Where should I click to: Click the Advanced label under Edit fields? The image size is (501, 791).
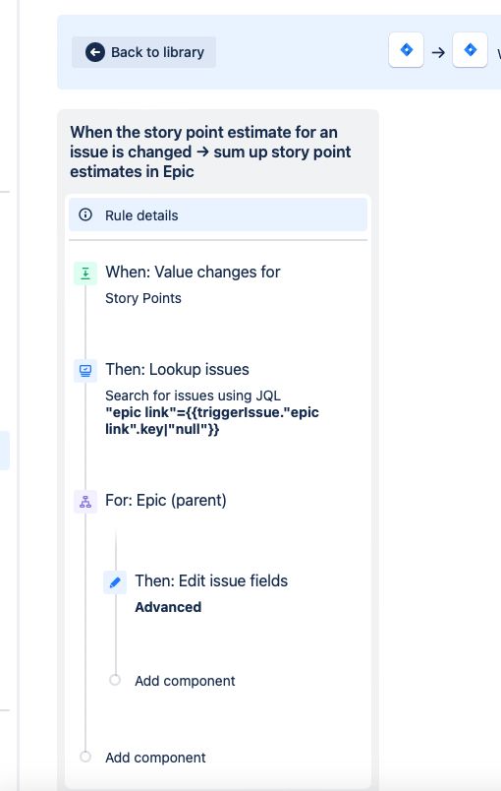168,607
